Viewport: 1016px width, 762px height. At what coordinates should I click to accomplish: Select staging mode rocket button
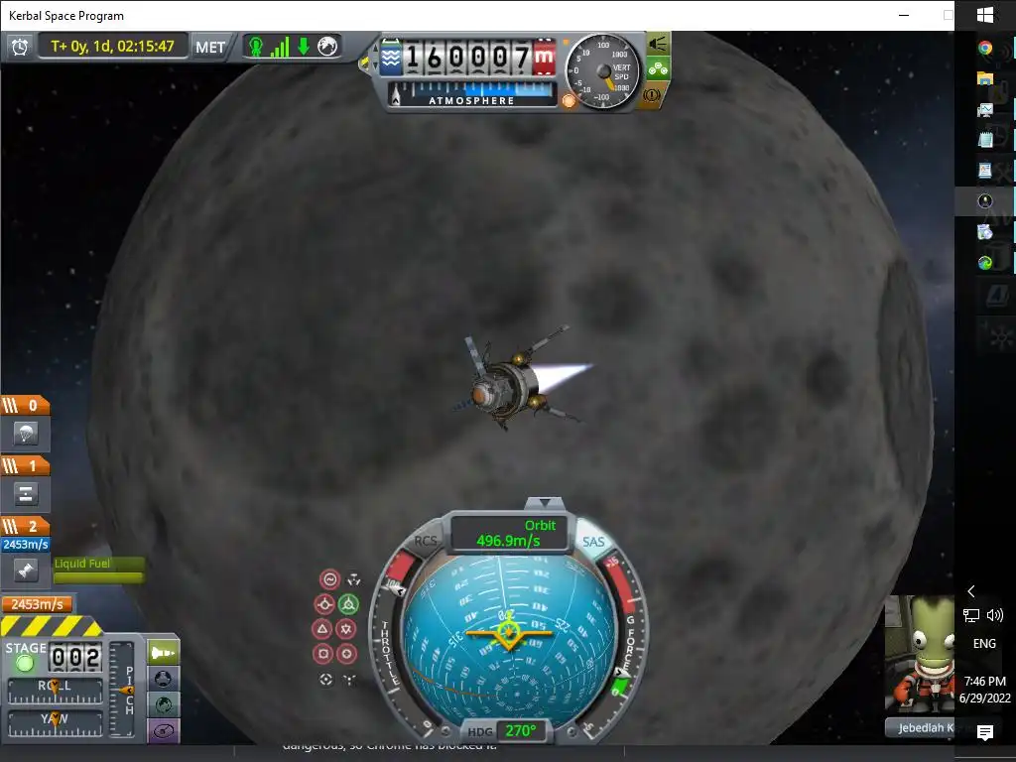pyautogui.click(x=164, y=653)
